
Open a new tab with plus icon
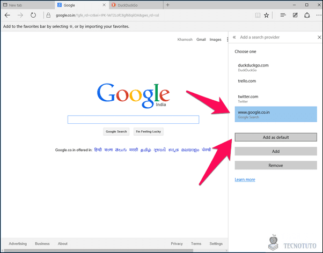168,5
